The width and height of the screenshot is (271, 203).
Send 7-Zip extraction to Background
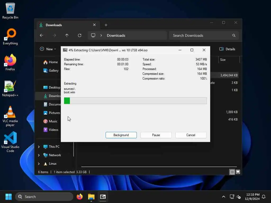[121, 135]
